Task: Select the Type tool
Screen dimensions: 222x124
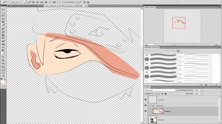Action: [x=3, y=57]
